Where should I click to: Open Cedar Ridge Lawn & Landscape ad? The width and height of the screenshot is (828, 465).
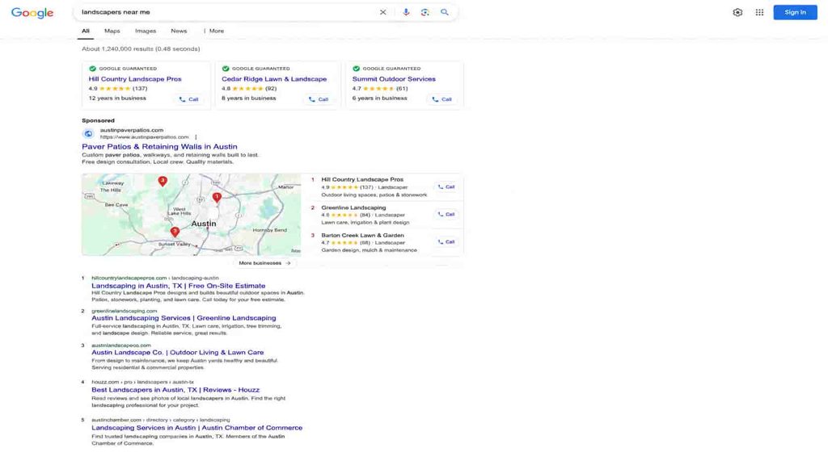[274, 79]
